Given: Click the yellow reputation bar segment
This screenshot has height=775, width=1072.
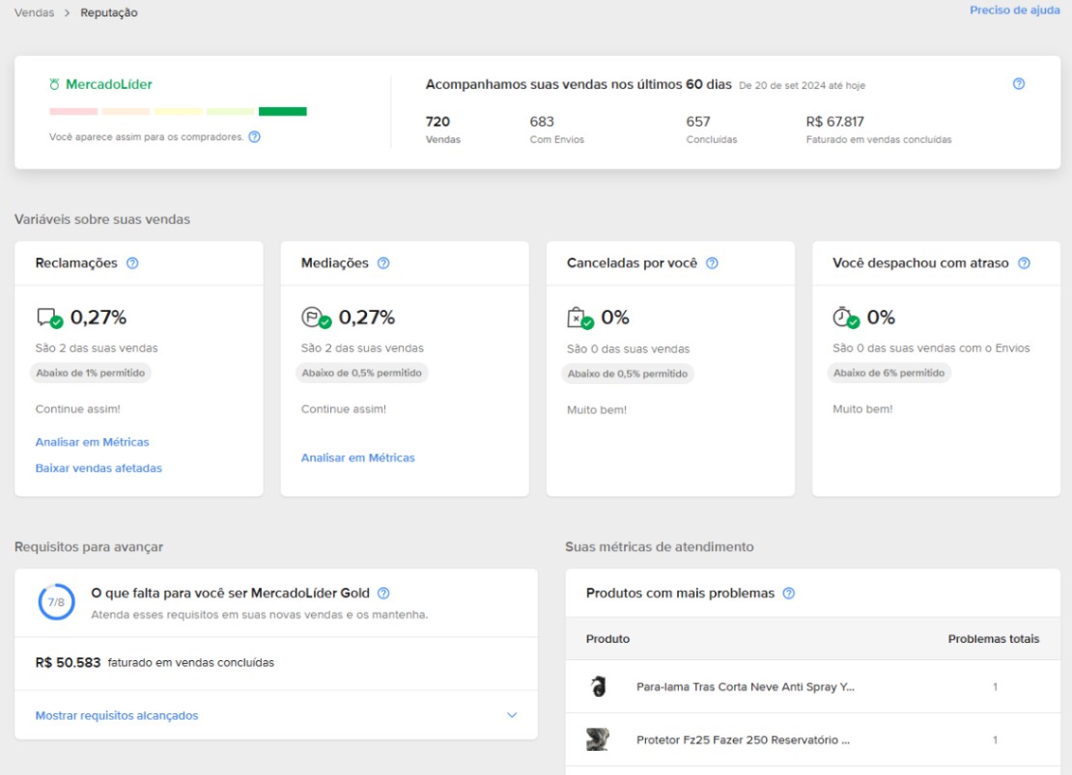Looking at the screenshot, I should (x=178, y=111).
